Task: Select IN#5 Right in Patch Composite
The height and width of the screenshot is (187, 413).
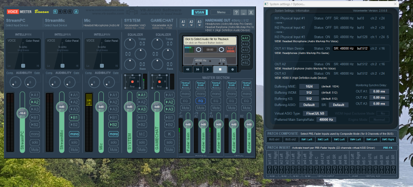Action: click(388, 139)
